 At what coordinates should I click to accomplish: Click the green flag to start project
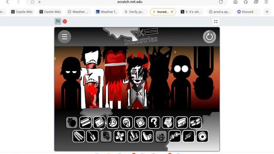click(58, 21)
